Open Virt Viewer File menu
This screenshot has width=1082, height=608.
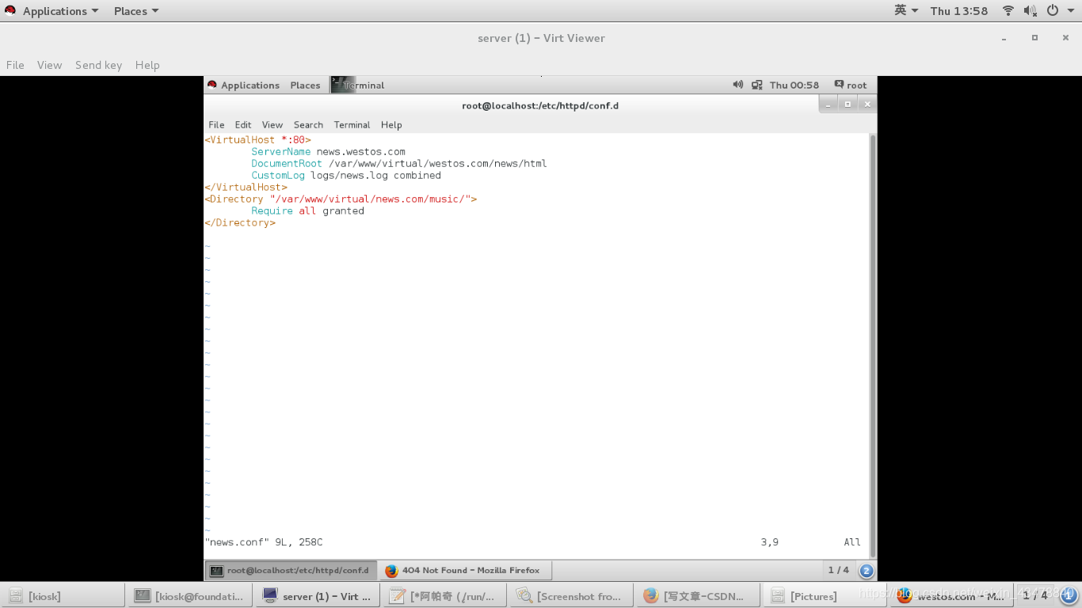pyautogui.click(x=15, y=65)
